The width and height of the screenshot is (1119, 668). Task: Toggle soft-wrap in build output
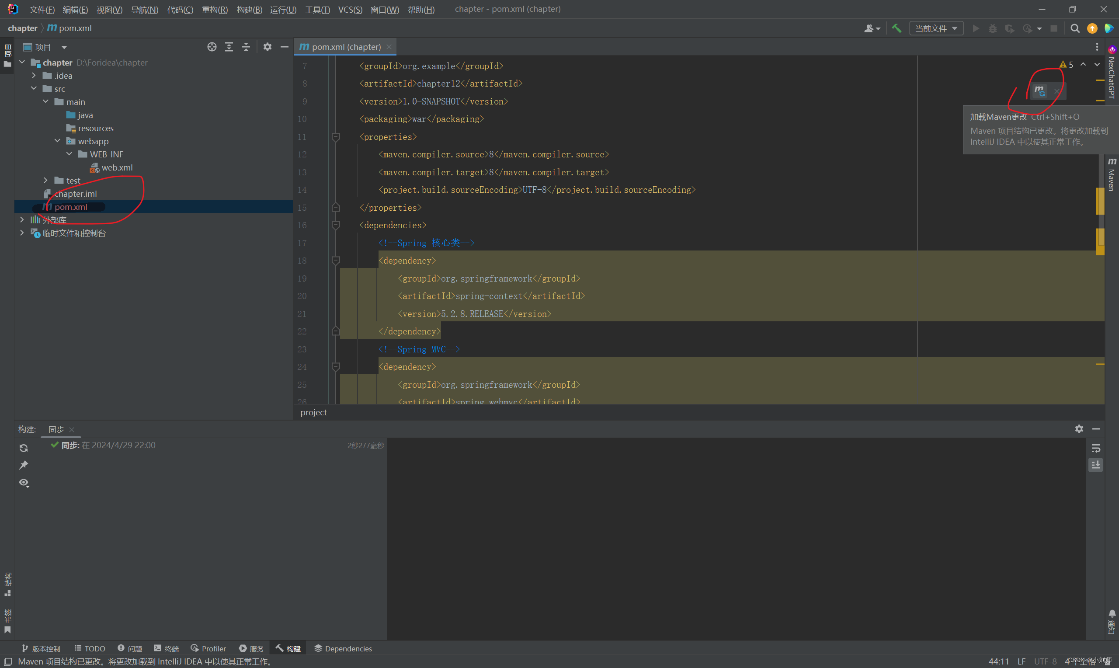pos(1095,449)
